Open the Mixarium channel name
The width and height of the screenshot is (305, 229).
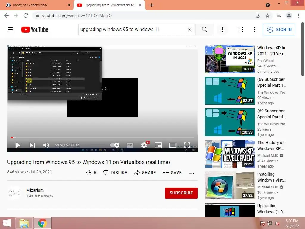35,190
